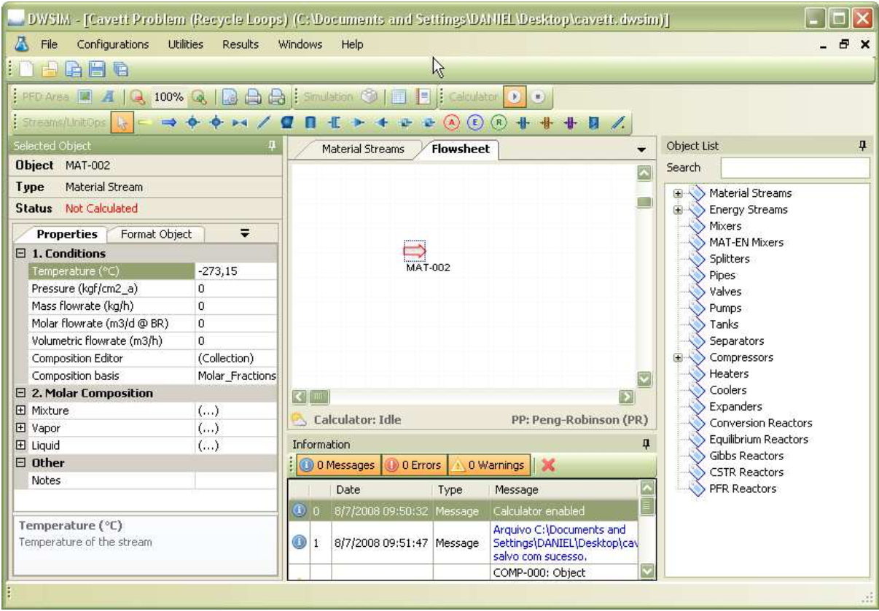Open the Windows menu
Image resolution: width=879 pixels, height=611 pixels.
pyautogui.click(x=300, y=44)
